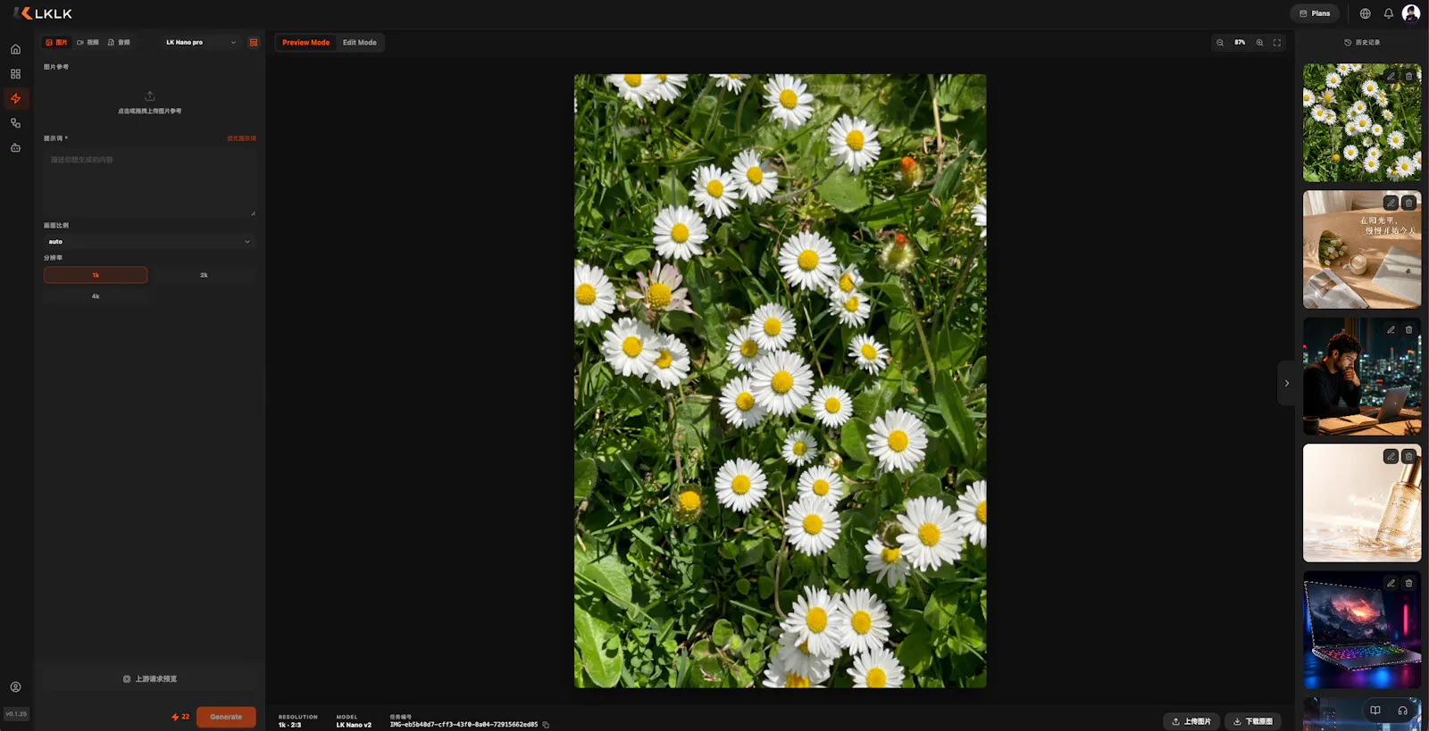Click the upload reference image icon
1429x731 pixels.
(x=150, y=96)
